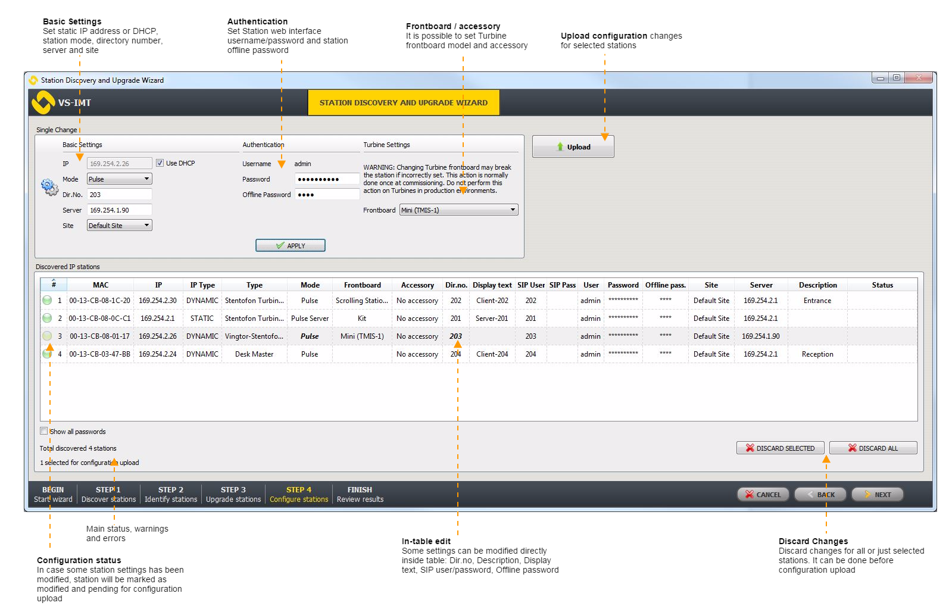Viewport: 949px width, 615px height.
Task: Click the Dir.No. input field
Action: pyautogui.click(x=119, y=195)
